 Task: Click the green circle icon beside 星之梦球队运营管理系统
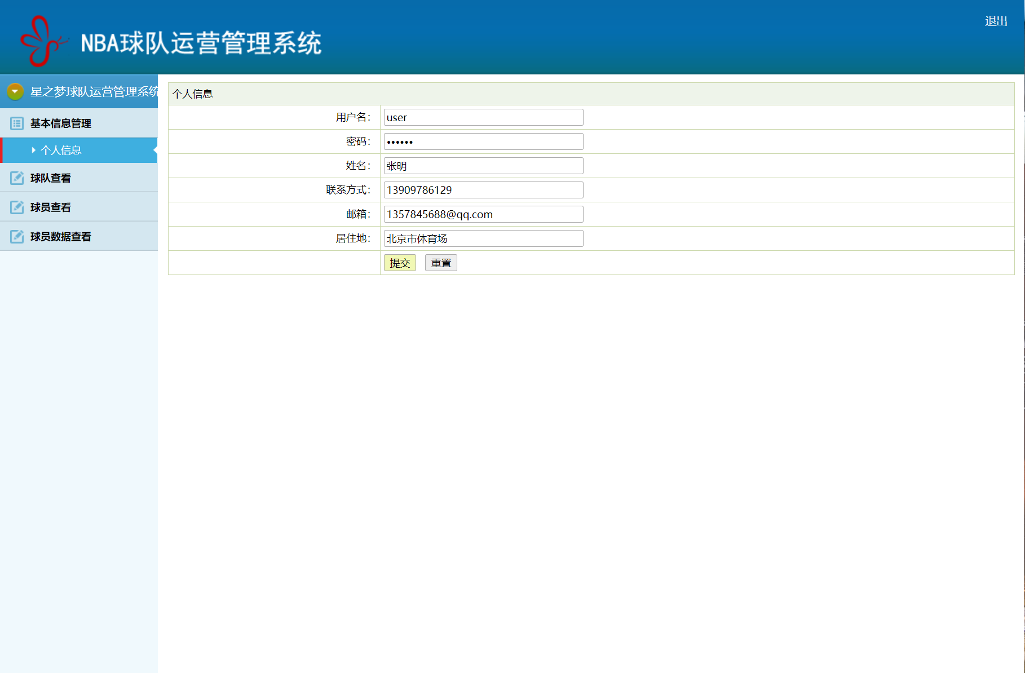(15, 91)
